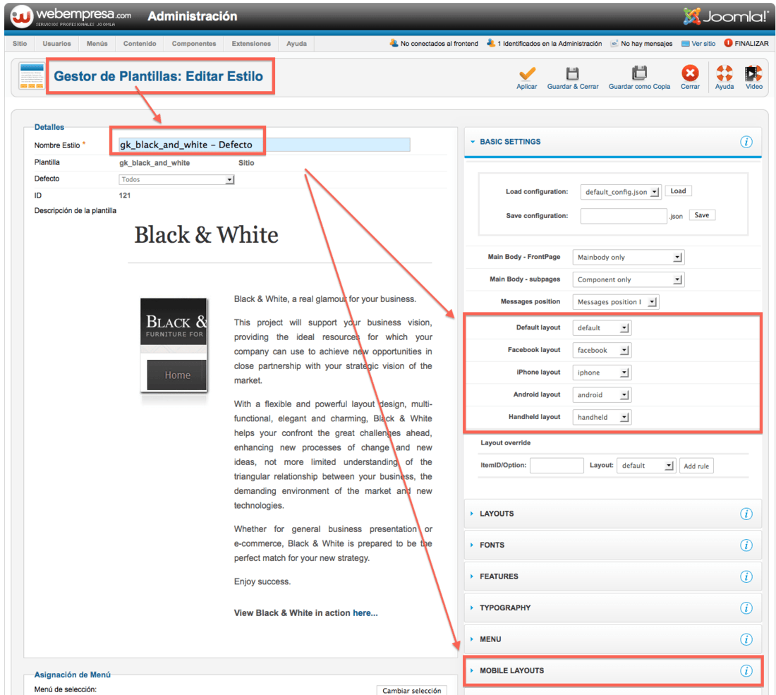The height and width of the screenshot is (695, 776).
Task: Expand the Layouts panel
Action: (x=612, y=514)
